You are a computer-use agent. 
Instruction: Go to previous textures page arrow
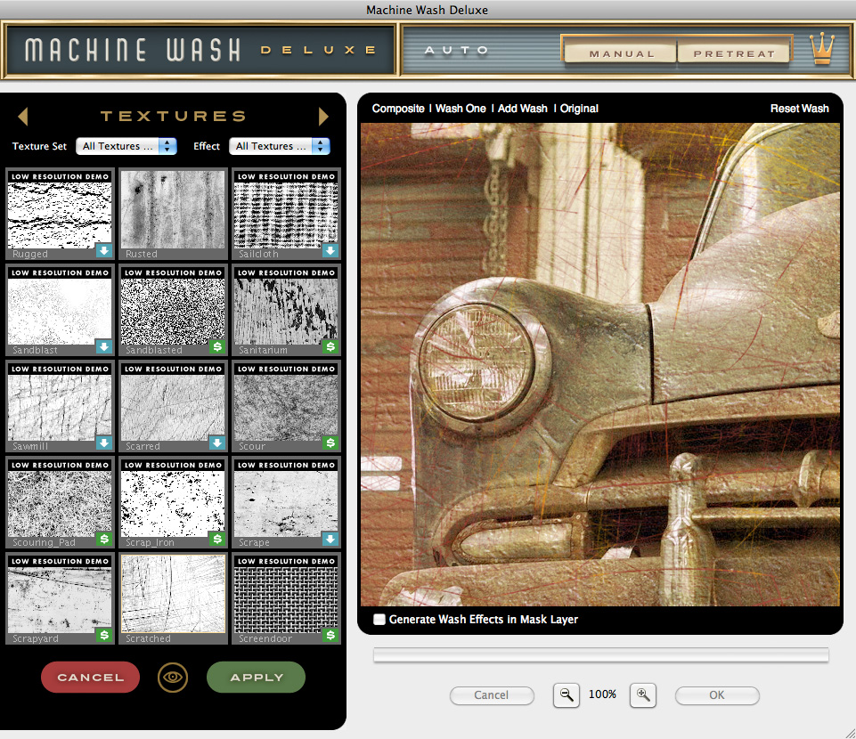[x=23, y=117]
